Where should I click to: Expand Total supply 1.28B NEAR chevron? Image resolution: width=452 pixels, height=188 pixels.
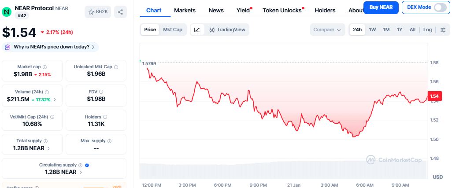click(48, 148)
